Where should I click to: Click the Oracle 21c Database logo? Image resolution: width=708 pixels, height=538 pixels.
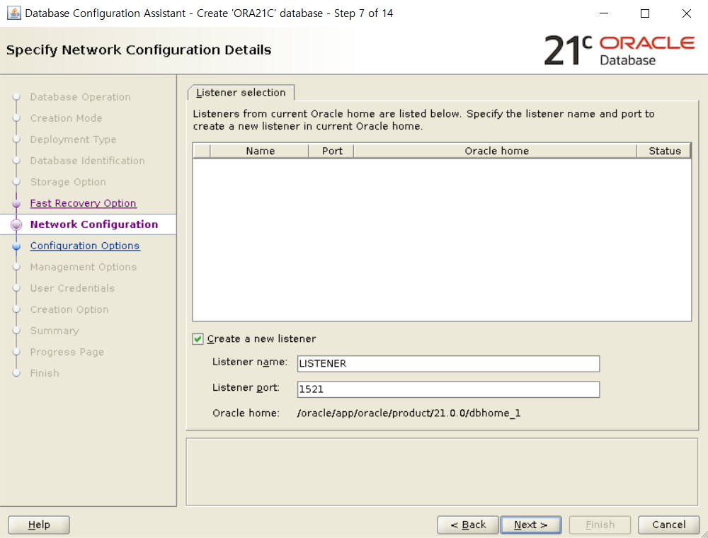619,50
